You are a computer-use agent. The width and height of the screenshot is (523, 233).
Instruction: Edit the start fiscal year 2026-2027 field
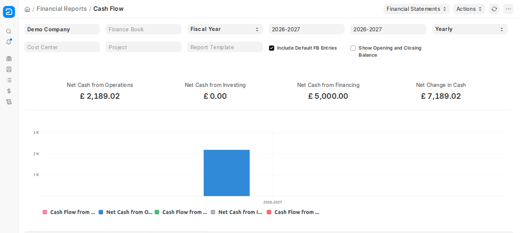pos(306,29)
